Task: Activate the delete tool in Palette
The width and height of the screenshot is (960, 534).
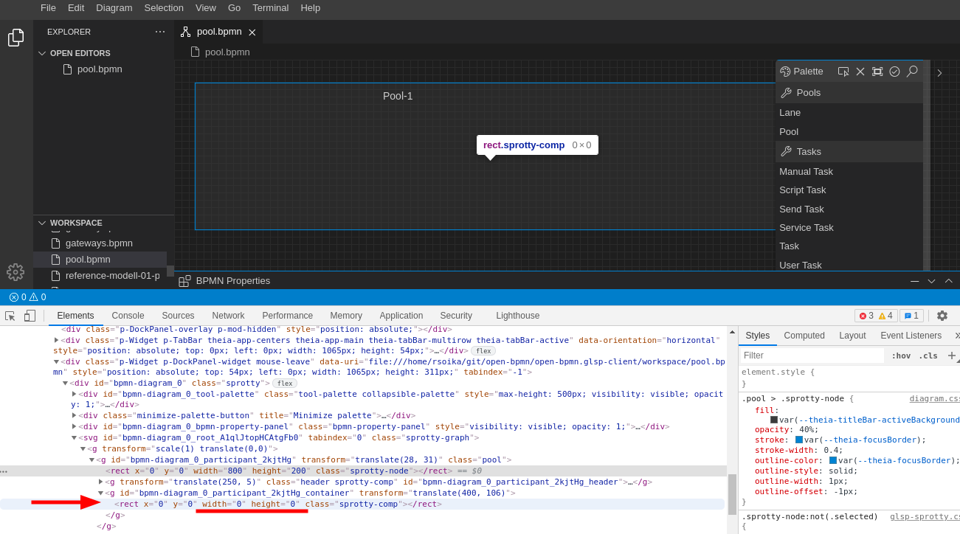Action: pyautogui.click(x=860, y=72)
